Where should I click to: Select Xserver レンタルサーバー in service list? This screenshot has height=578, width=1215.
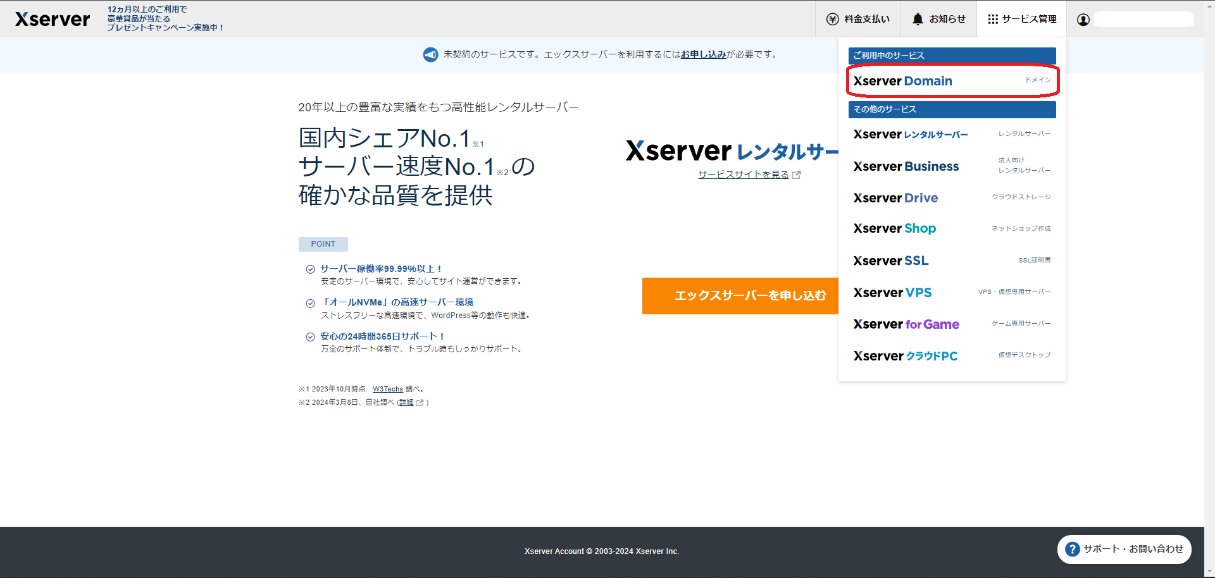tap(952, 134)
